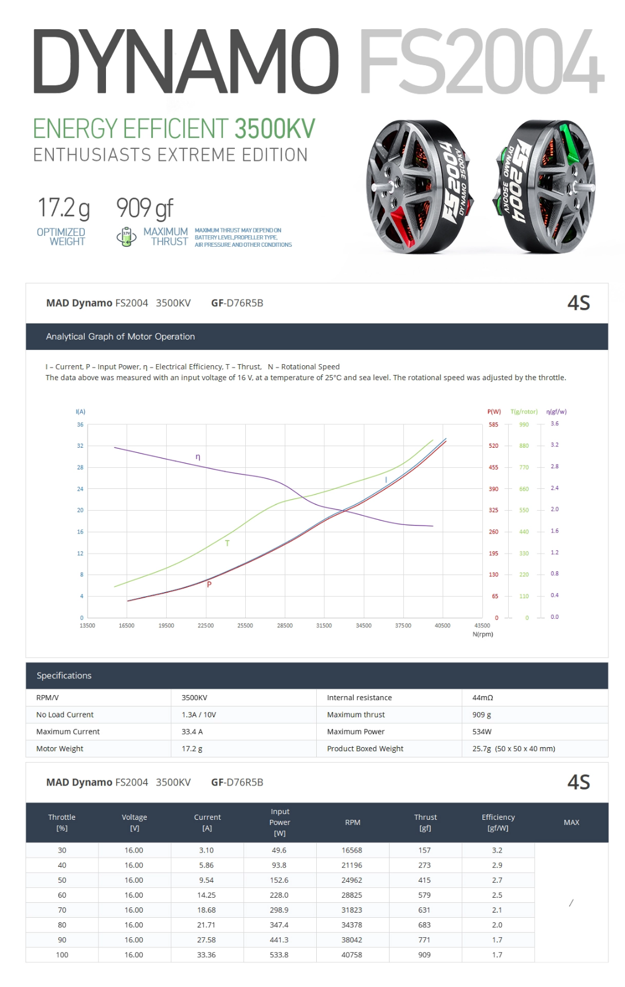Click GF-D76R5B above the throttle table

[x=237, y=782]
